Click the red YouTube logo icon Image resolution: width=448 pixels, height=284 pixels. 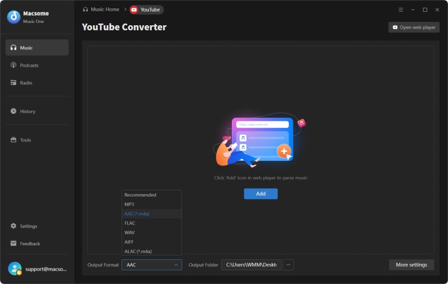pos(134,10)
